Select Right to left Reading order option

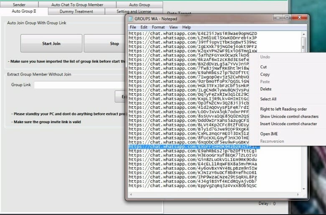point(283,109)
